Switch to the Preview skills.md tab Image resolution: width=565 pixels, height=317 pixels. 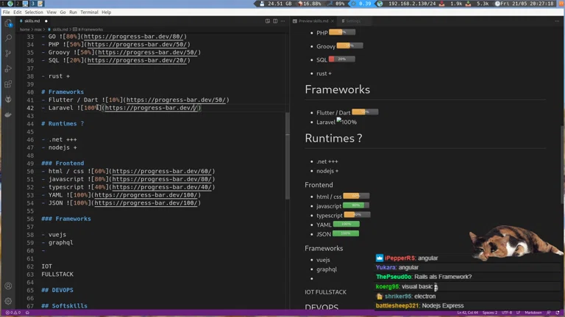313,21
